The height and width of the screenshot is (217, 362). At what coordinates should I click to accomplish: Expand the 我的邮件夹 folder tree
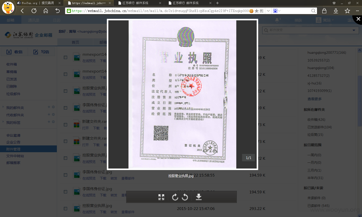pos(3,107)
